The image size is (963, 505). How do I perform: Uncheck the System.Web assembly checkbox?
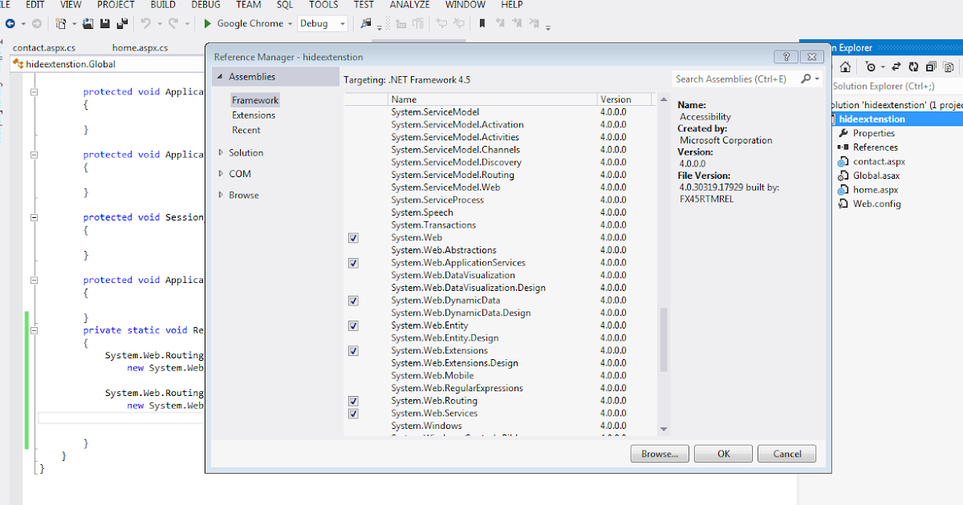(x=354, y=238)
